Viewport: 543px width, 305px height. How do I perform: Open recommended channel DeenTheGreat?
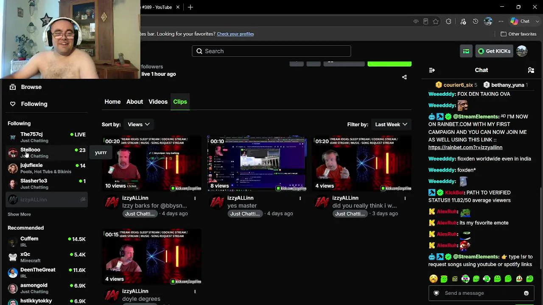click(47, 273)
